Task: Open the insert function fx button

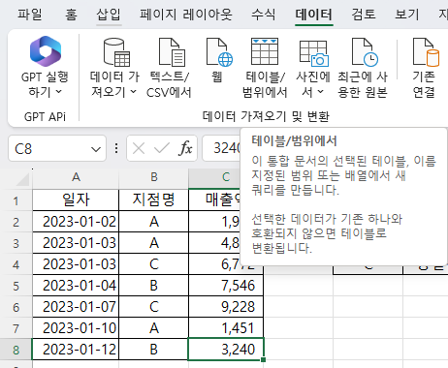Action: [x=185, y=148]
